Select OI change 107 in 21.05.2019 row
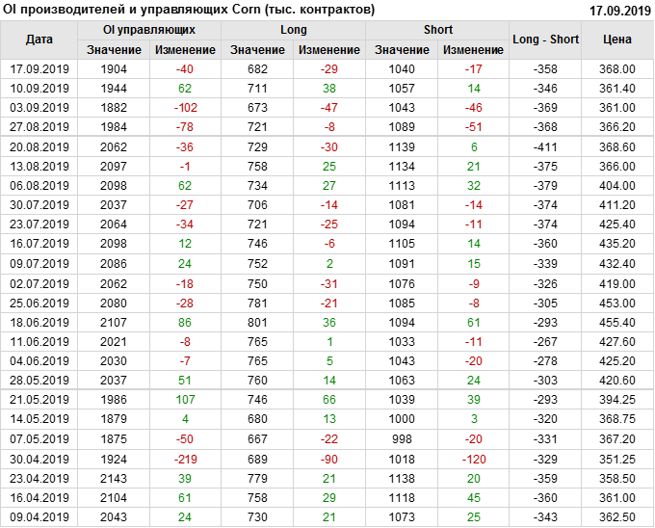Viewport: 655px width, 528px height. pos(186,400)
